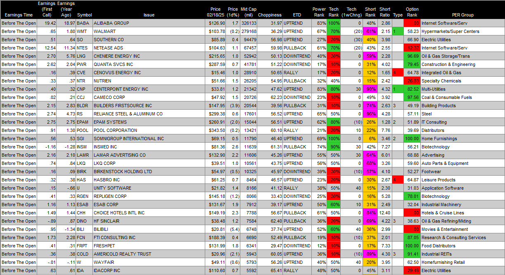
Task: Select Research & Consulting Services cell
Action: click(x=462, y=237)
